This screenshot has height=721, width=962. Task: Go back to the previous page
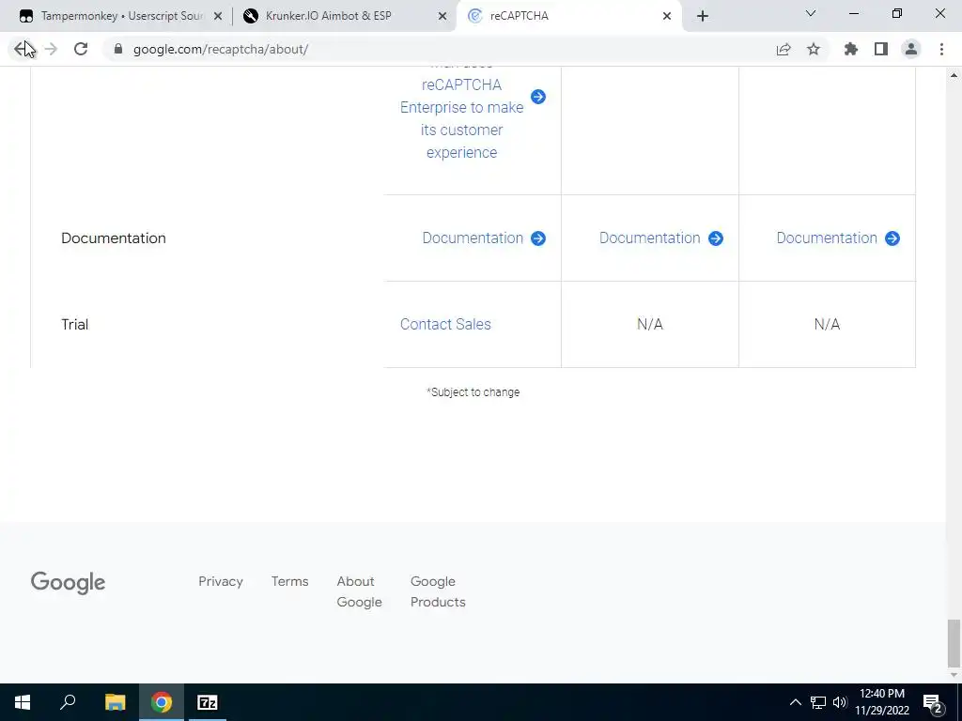pyautogui.click(x=22, y=49)
